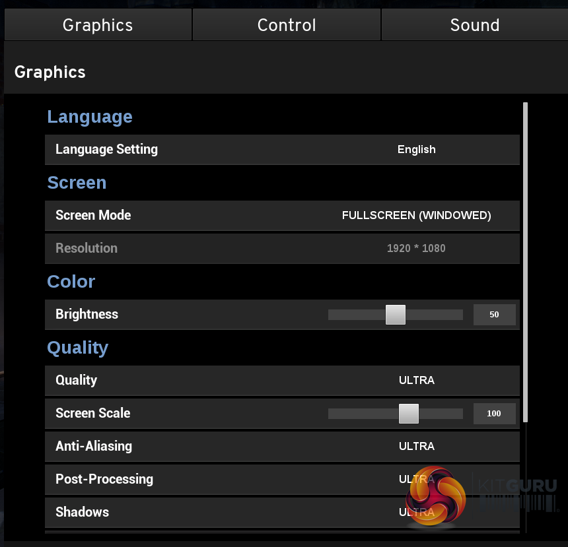Click the Language Setting row label
The width and height of the screenshot is (568, 547).
(x=106, y=150)
